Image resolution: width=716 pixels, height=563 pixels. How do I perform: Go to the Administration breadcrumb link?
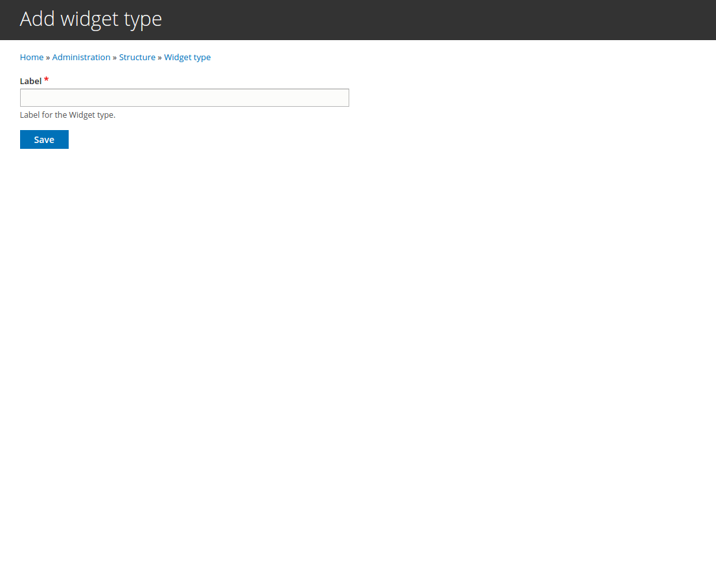pos(81,58)
